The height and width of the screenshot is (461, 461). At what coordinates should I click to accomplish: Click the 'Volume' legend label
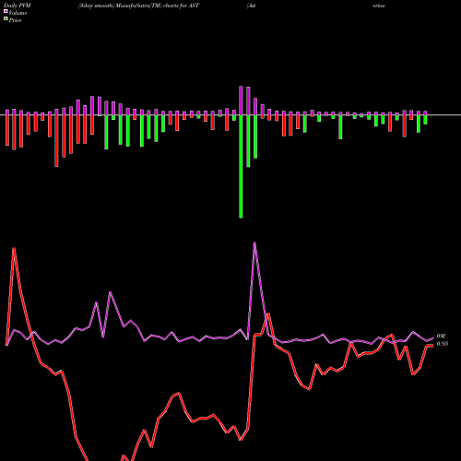coord(18,13)
